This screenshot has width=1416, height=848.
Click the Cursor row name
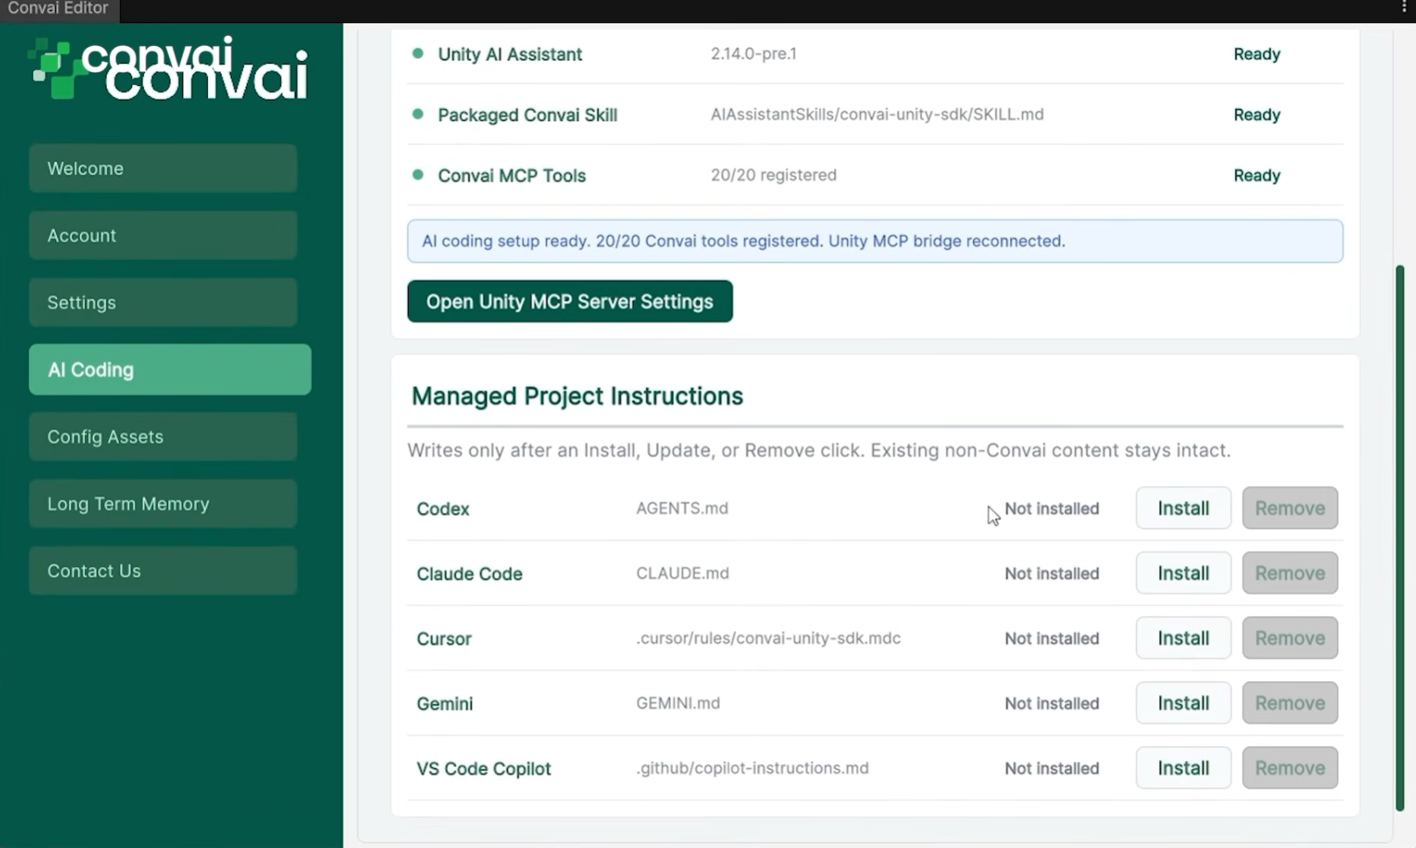[444, 639]
